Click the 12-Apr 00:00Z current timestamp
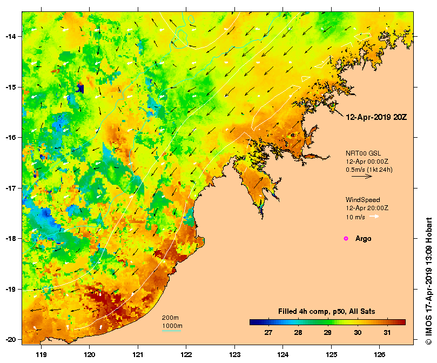437x363 pixels. [367, 162]
